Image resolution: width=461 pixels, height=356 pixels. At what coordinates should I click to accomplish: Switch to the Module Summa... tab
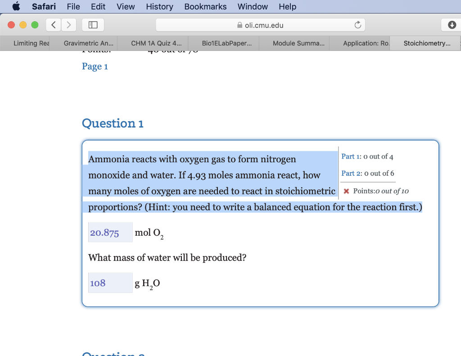tap(294, 43)
